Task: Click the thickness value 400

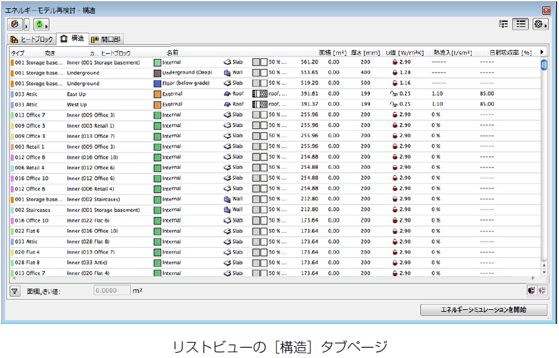Action: 365,72
